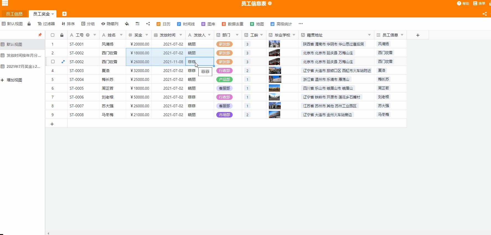Open the school thumbnail in row ST-0001
This screenshot has width=491, height=235.
click(274, 44)
